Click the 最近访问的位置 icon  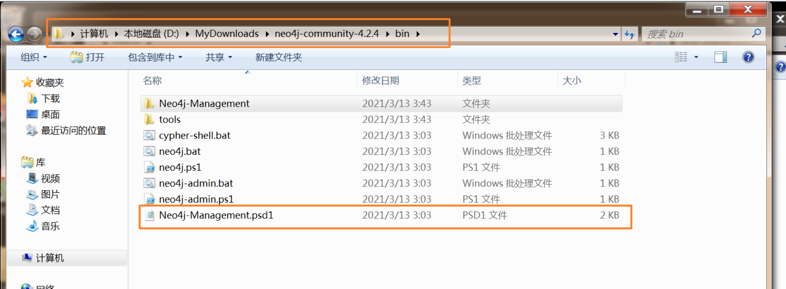click(32, 130)
